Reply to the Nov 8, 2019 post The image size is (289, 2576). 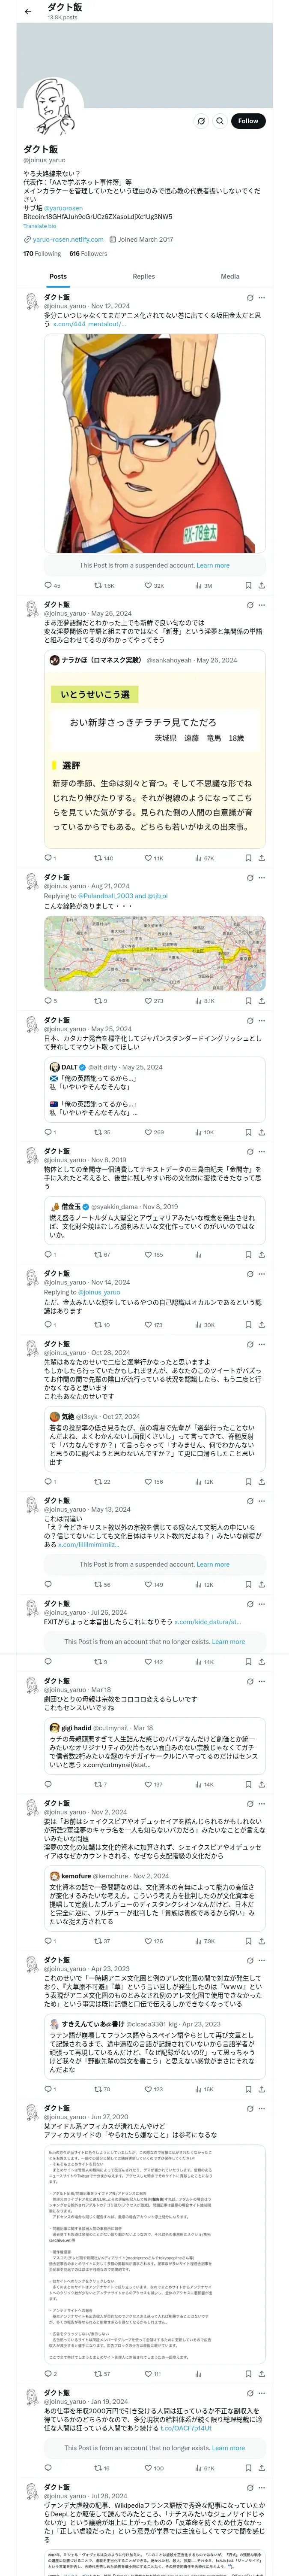pyautogui.click(x=47, y=1254)
